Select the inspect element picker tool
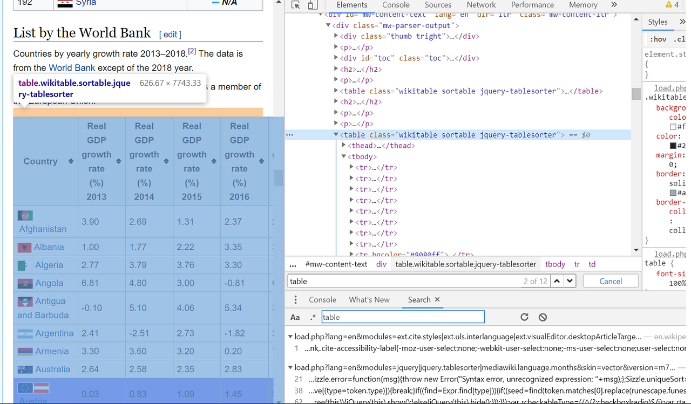The width and height of the screenshot is (691, 404). point(295,5)
